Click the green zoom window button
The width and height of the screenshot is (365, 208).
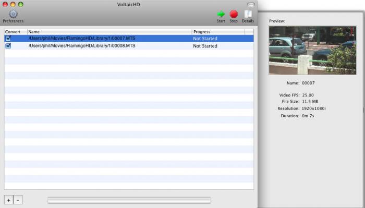point(21,4)
